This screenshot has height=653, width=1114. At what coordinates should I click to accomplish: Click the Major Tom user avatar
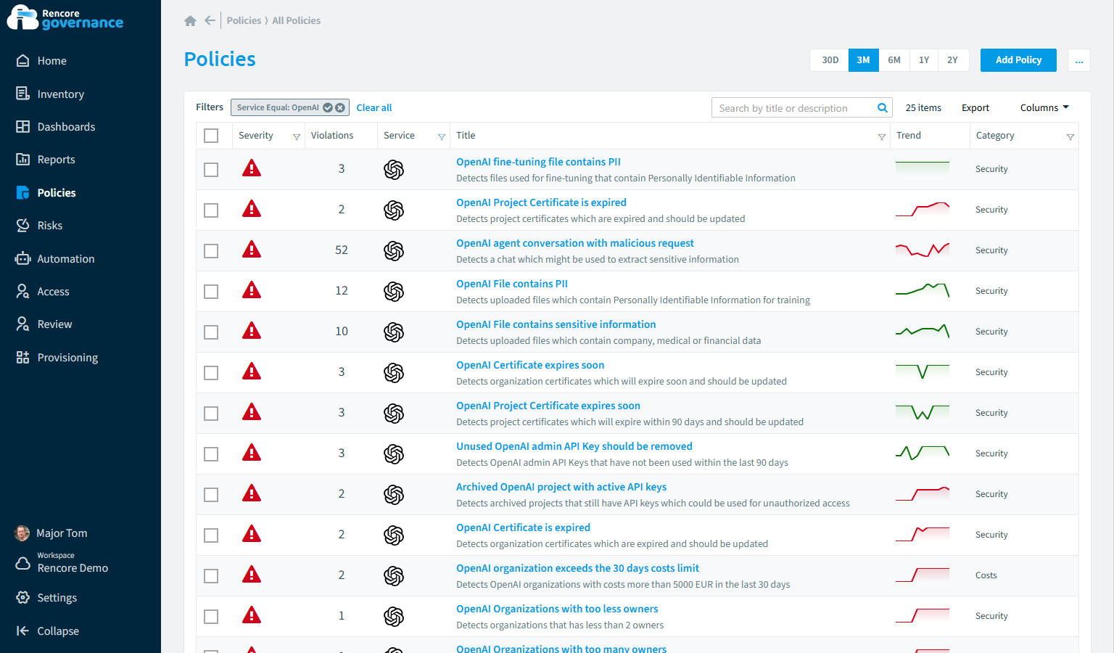pyautogui.click(x=22, y=533)
